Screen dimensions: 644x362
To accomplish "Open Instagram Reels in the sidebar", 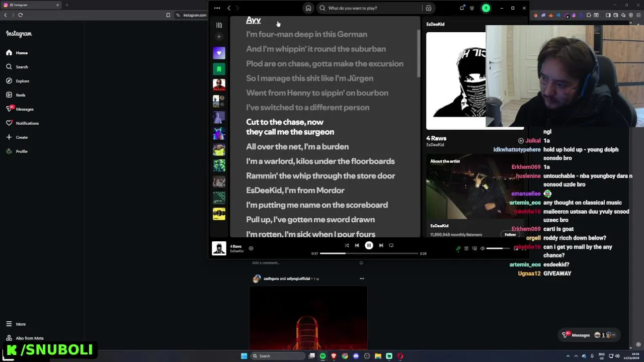I will click(x=16, y=95).
